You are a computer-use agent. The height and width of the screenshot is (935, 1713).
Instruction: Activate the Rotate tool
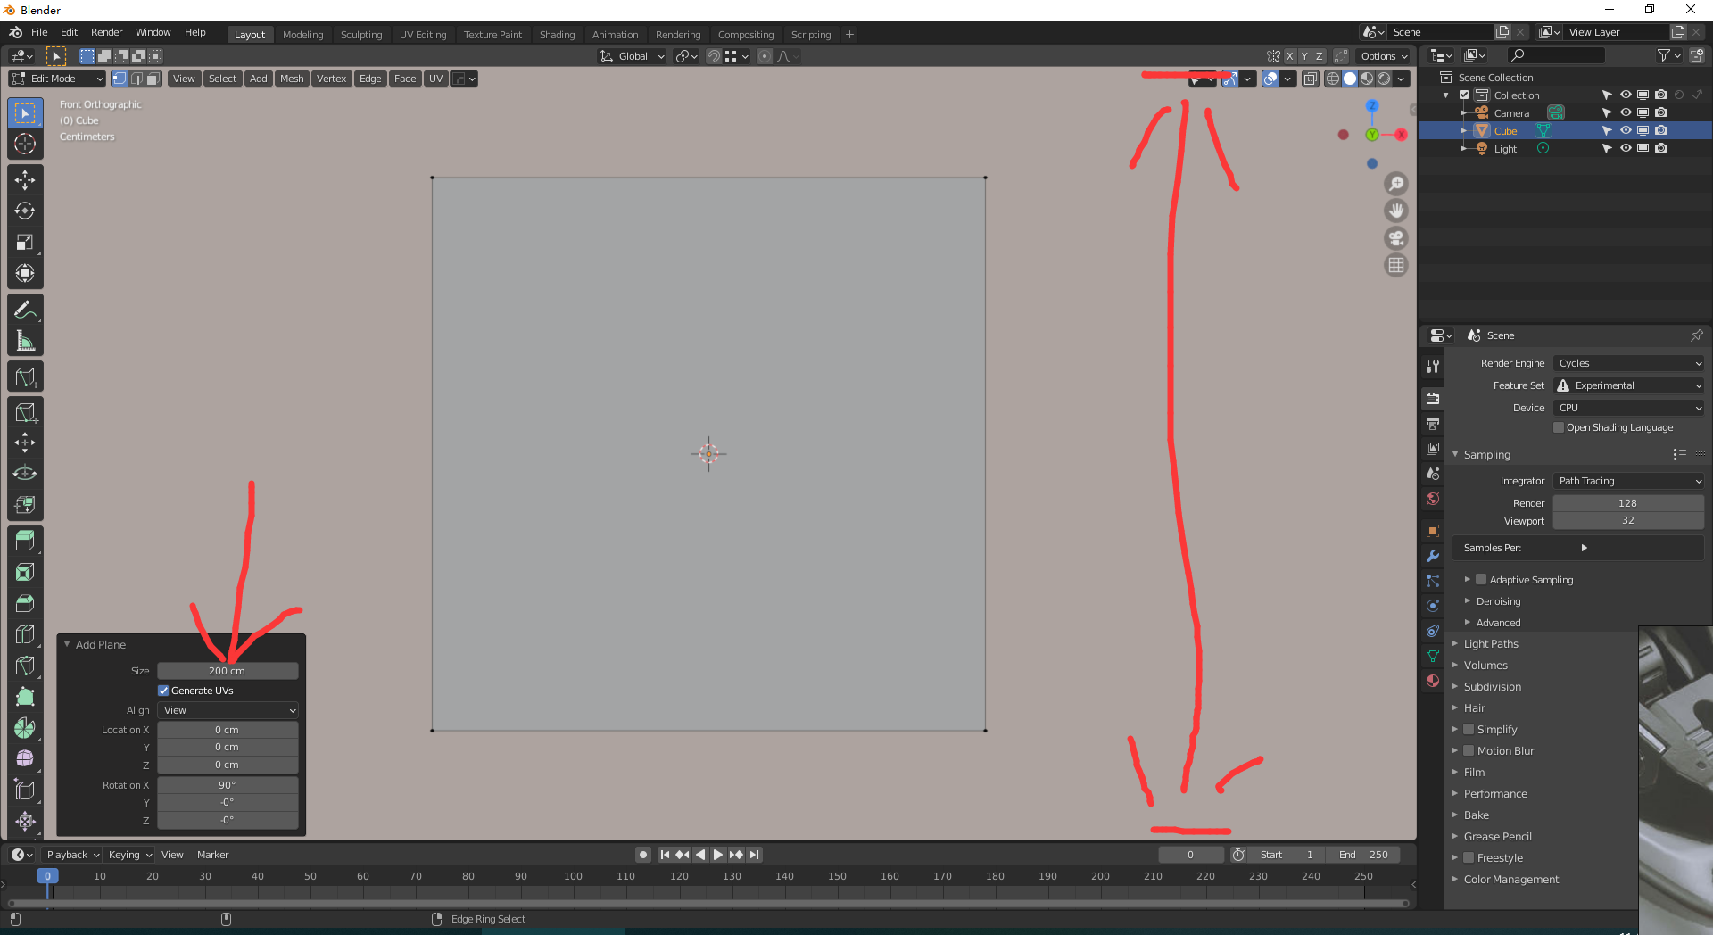pyautogui.click(x=25, y=211)
